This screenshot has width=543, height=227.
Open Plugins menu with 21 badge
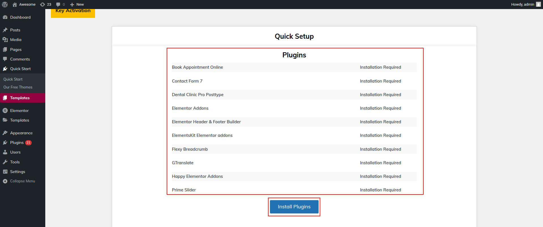(x=17, y=142)
